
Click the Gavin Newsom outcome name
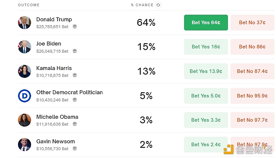pos(56,141)
